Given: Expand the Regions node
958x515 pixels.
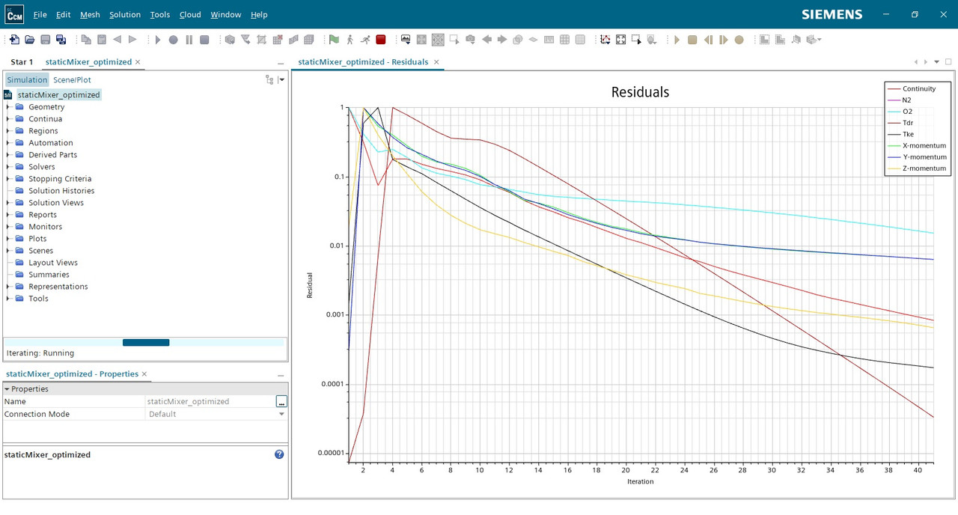Looking at the screenshot, I should tap(8, 131).
